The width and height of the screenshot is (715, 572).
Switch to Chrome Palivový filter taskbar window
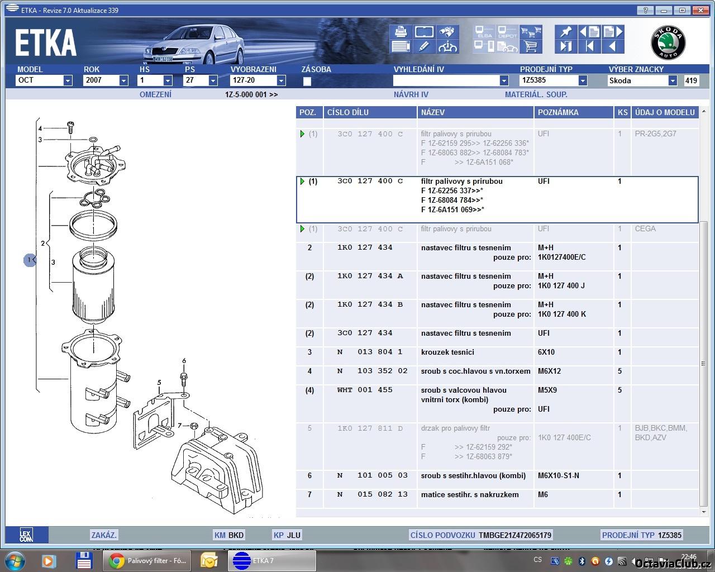(x=149, y=560)
